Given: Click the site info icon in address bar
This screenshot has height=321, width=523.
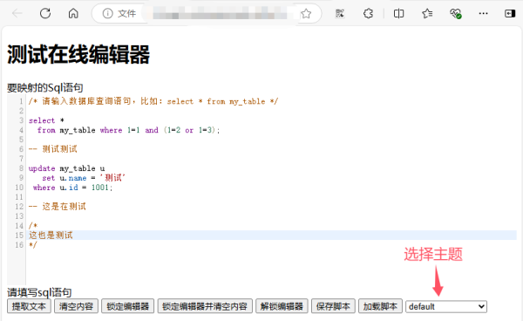Looking at the screenshot, I should pos(107,13).
